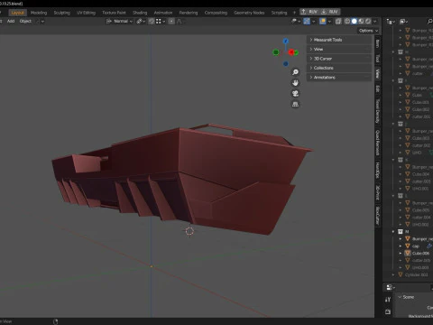Open the Render properties tab icon
Image resolution: width=433 pixels, height=325 pixels.
(x=388, y=311)
